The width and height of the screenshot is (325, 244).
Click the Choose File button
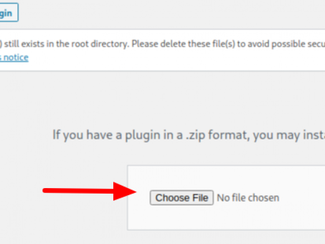click(182, 198)
